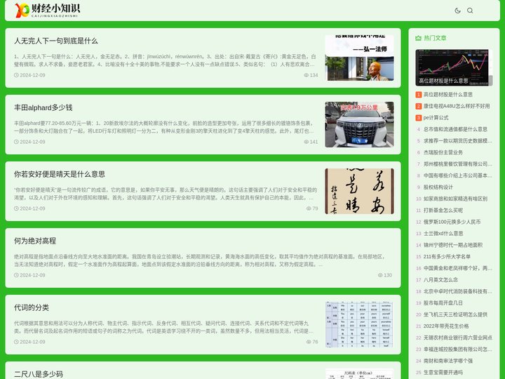This screenshot has width=505, height=379.
Task: Click view count 130 eye icon
Action: (380, 275)
